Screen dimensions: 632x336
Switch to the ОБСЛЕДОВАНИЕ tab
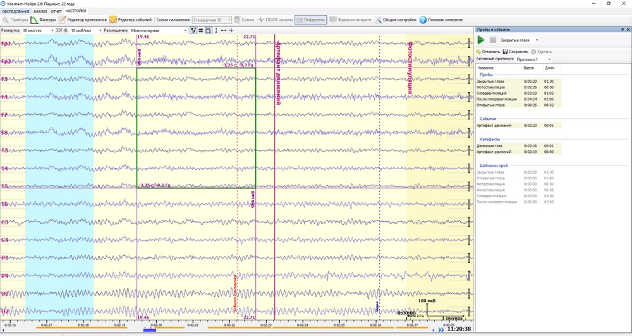(15, 11)
